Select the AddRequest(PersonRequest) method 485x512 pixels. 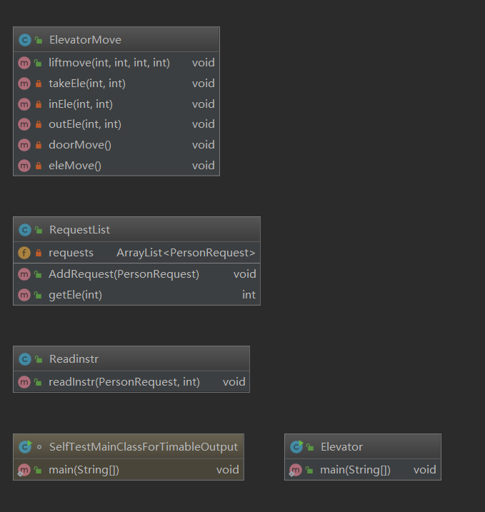click(x=124, y=274)
